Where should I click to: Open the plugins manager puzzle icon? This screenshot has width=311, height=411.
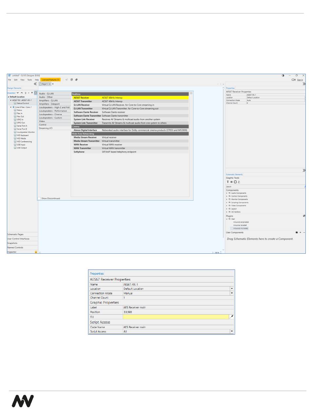coord(304,216)
